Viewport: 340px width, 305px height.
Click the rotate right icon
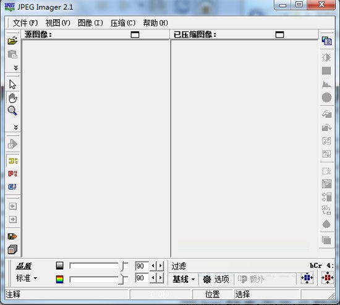coord(326,127)
